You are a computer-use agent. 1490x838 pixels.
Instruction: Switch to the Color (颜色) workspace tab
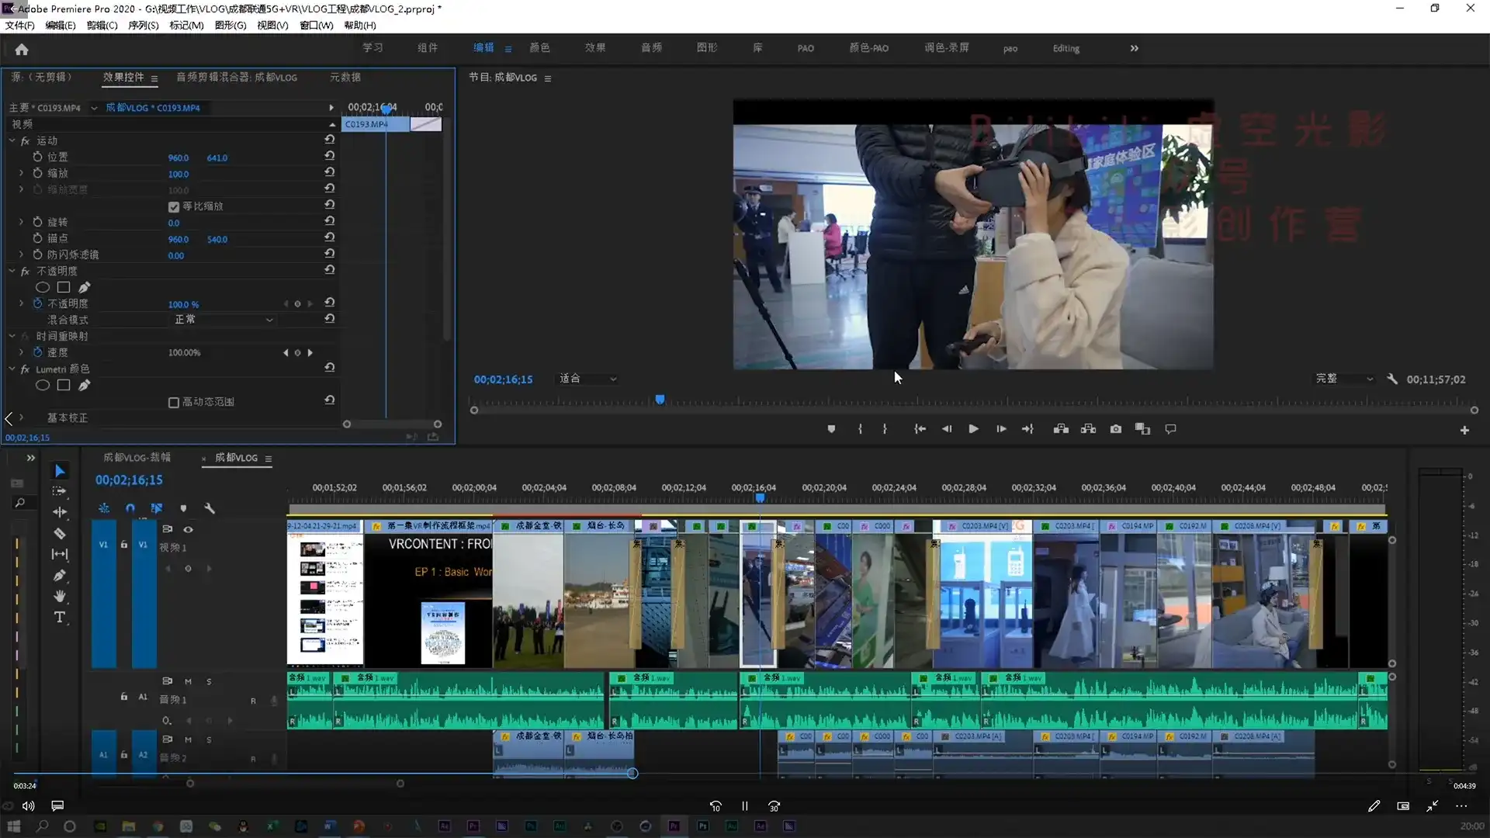(x=539, y=48)
